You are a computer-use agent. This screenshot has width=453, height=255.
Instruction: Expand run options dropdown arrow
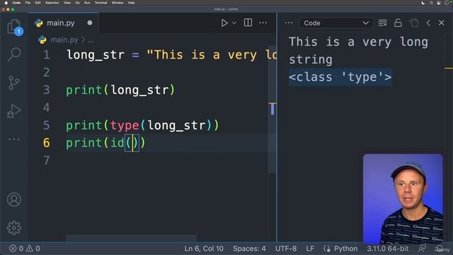click(234, 23)
